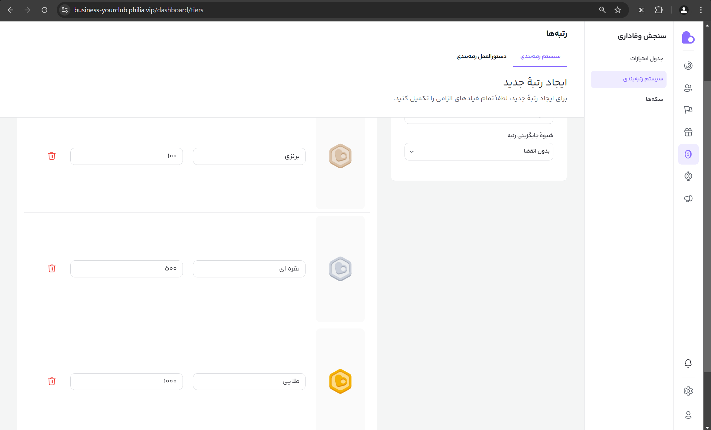This screenshot has height=430, width=711.
Task: Click the Silver tier name field 'نقره ای'
Action: [x=249, y=269]
